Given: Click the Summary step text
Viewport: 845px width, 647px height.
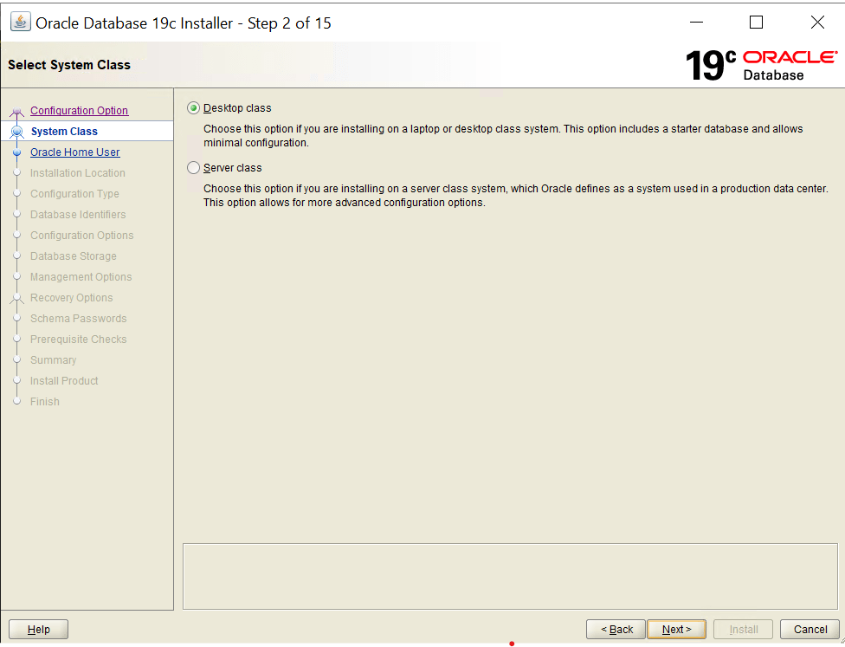Looking at the screenshot, I should coord(54,360).
